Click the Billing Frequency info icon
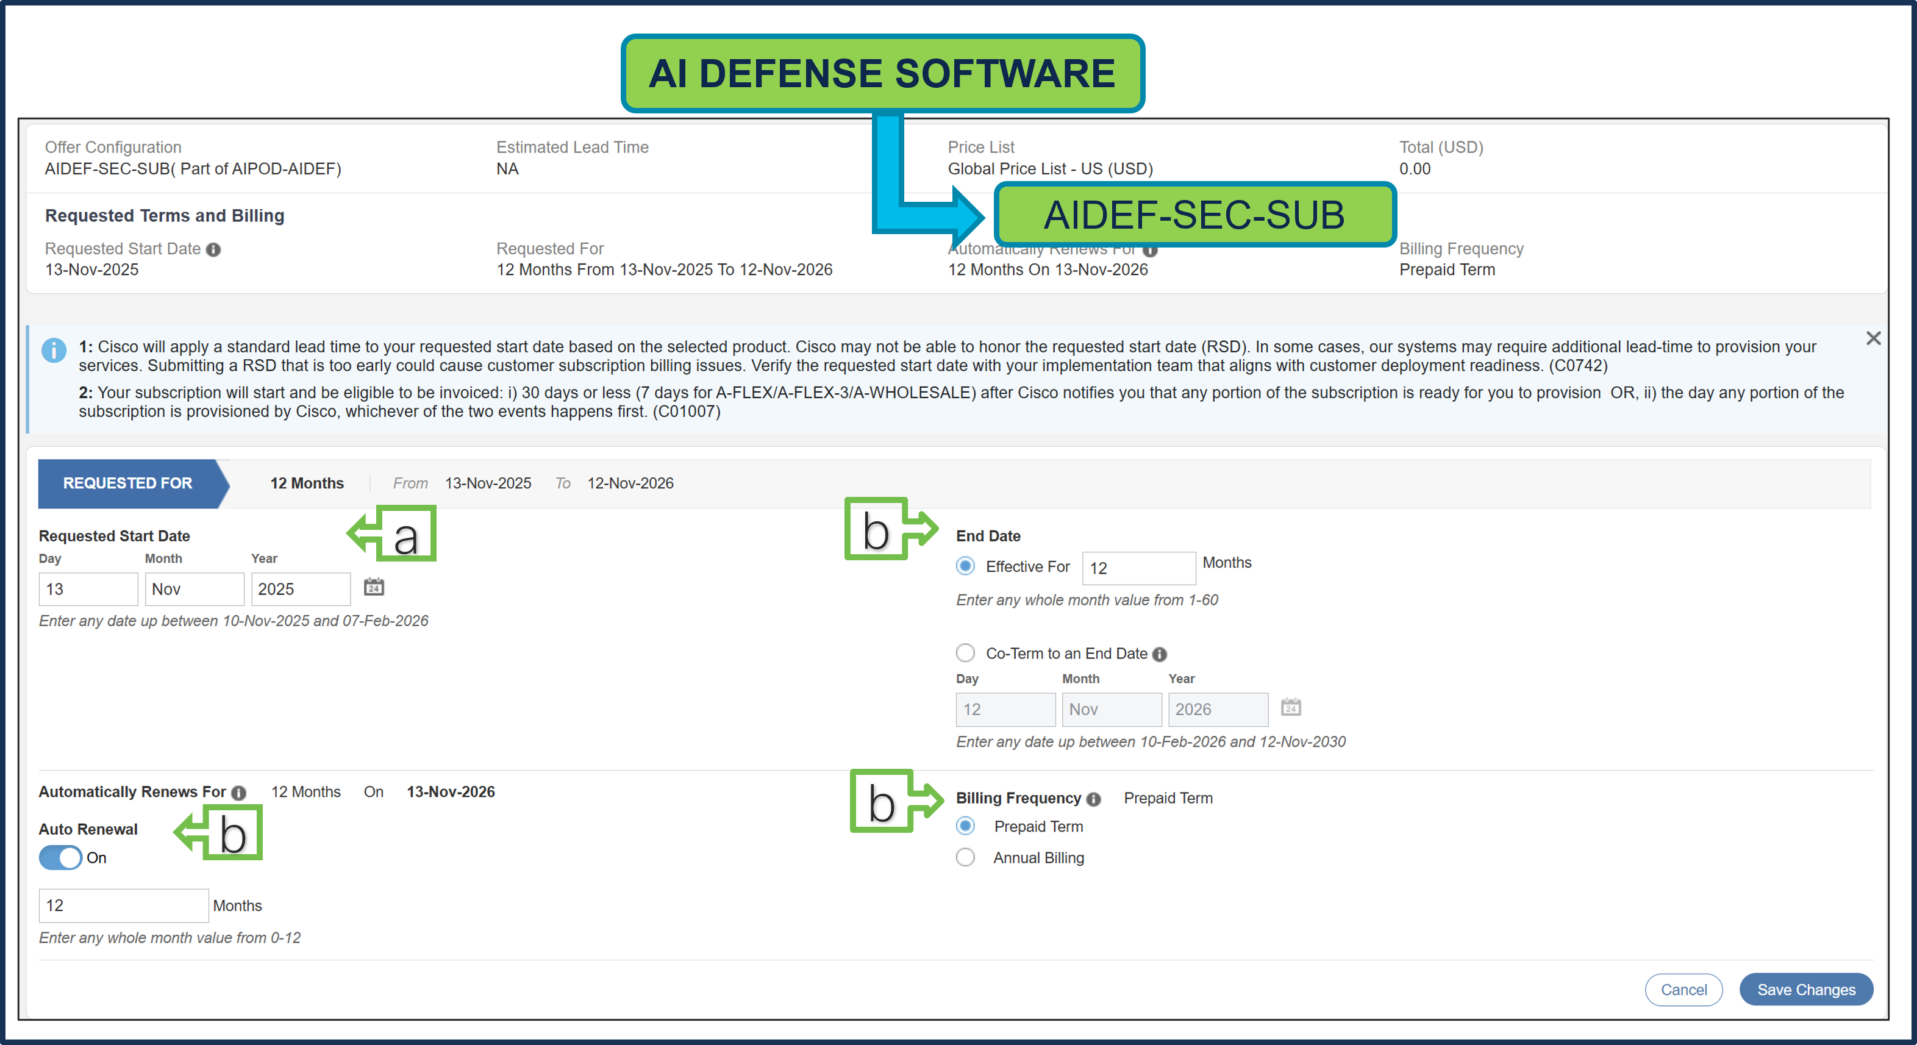The width and height of the screenshot is (1917, 1045). point(1094,799)
